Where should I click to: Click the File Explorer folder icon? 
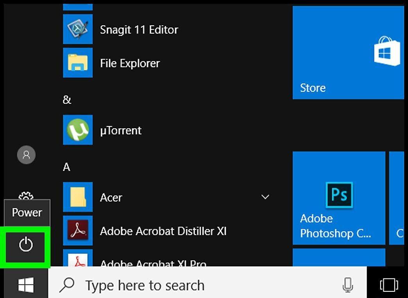coord(78,62)
